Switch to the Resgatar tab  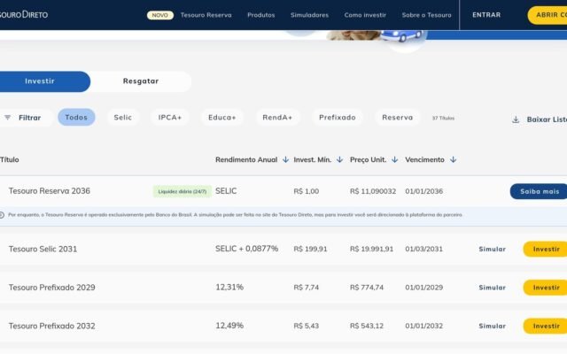tap(141, 81)
